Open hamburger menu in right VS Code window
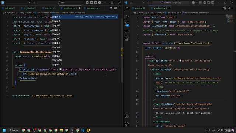This screenshot has height=133, width=236. [131, 3]
